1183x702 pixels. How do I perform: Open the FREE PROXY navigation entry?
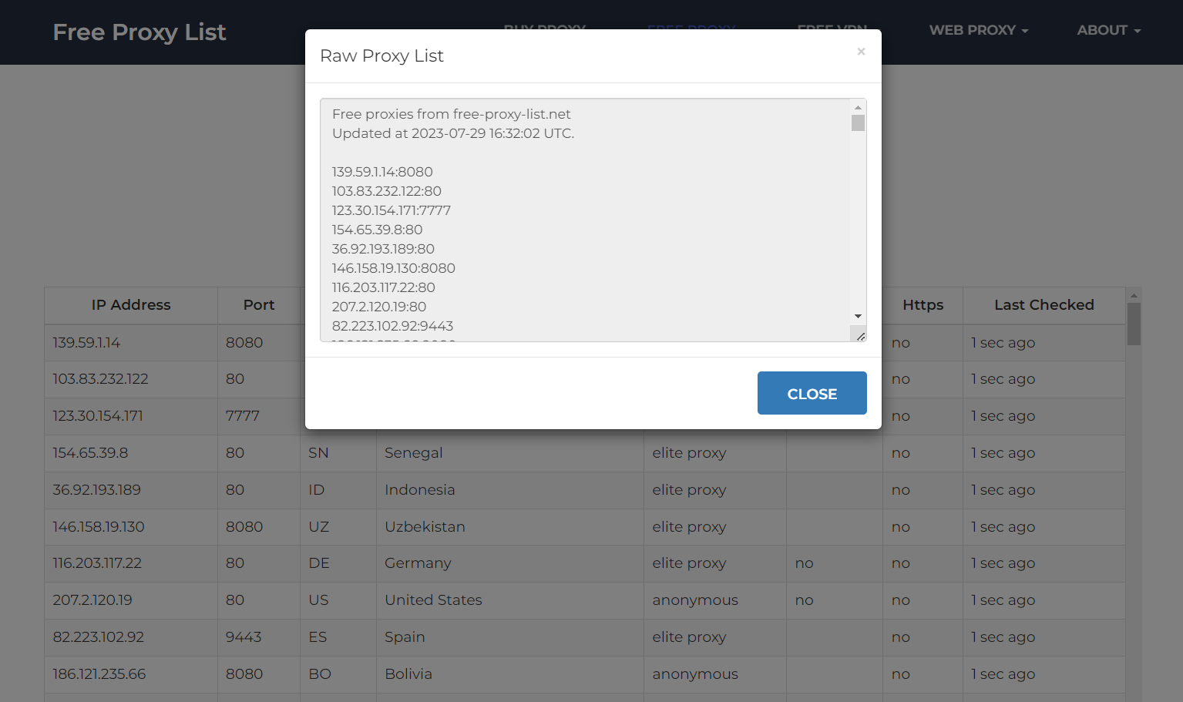[691, 30]
